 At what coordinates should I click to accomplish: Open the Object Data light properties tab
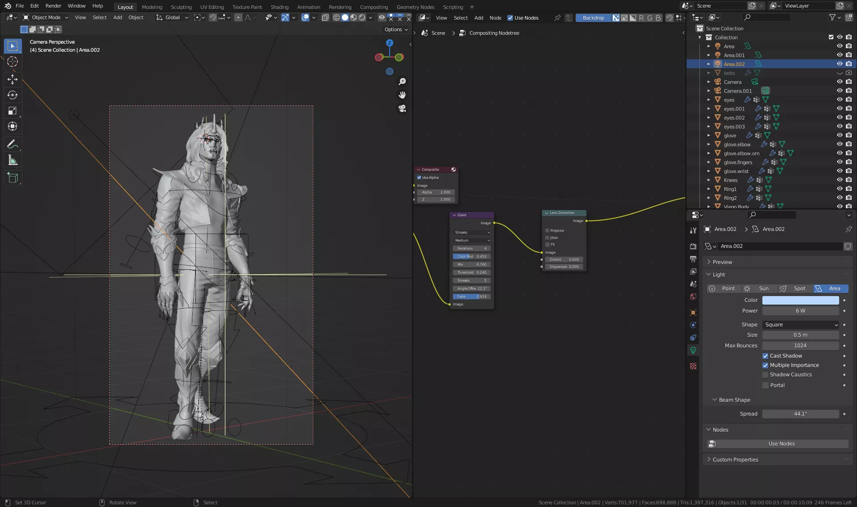693,350
